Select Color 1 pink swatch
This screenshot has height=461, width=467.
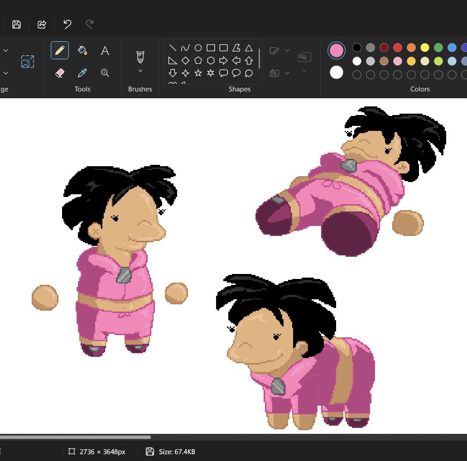tap(337, 50)
